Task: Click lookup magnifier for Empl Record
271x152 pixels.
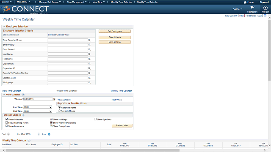Action: [89, 49]
